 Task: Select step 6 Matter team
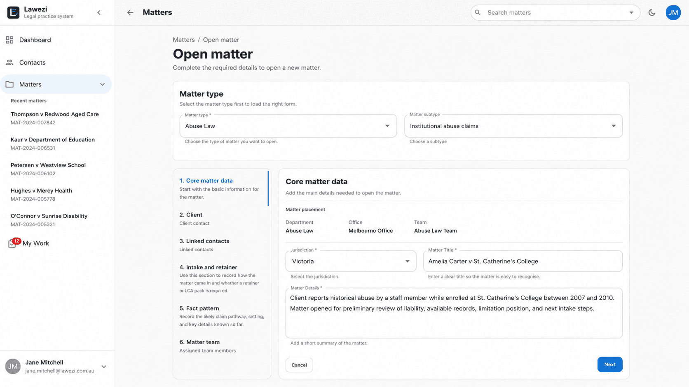point(222,346)
